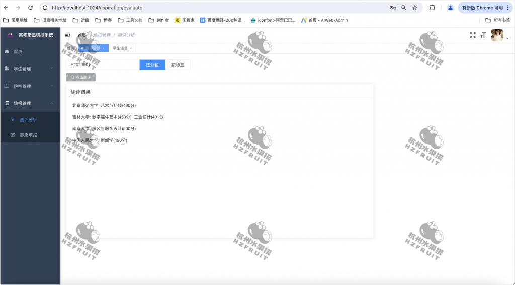Switch to the 测评分析 tab
Screen dimensions: 515x285
point(93,48)
